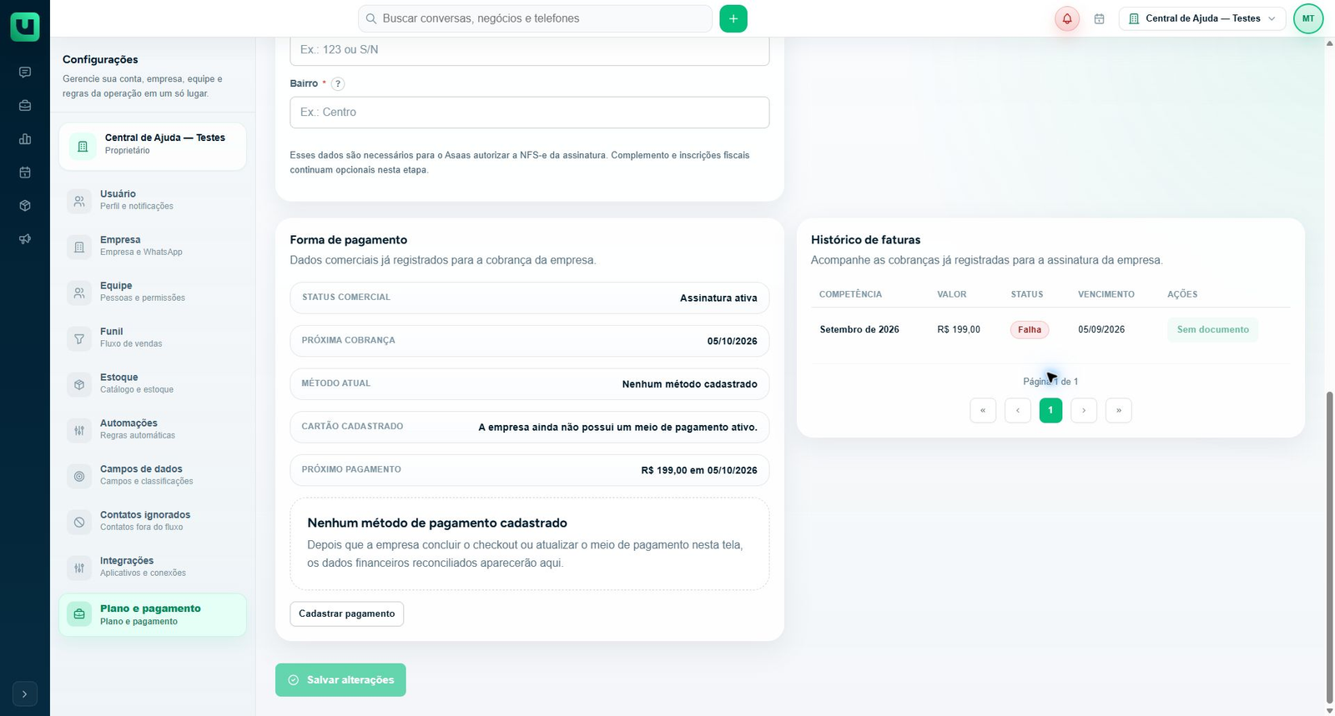
Task: Go to first invoice page («)
Action: (x=983, y=410)
